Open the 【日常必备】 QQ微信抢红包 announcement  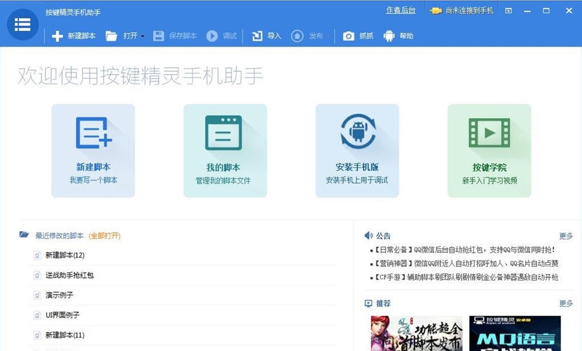coord(464,250)
